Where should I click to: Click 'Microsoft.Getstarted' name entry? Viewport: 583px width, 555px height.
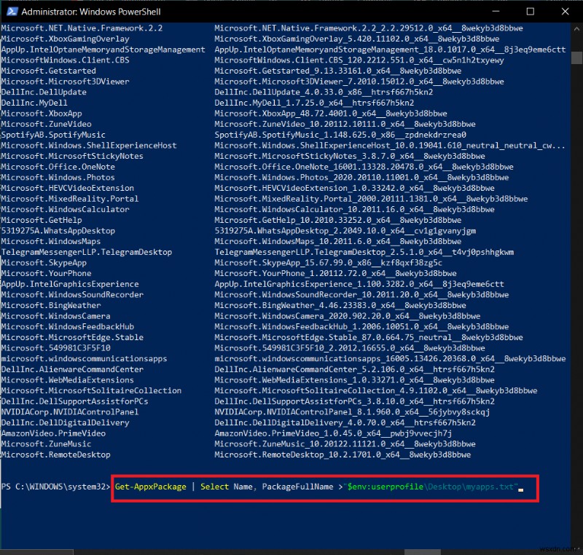tap(48, 71)
